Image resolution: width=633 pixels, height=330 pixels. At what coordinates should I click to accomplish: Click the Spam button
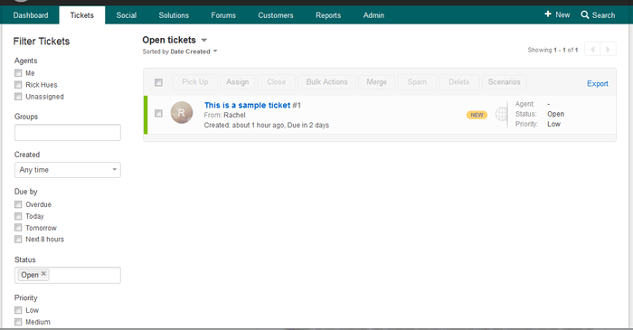[417, 82]
